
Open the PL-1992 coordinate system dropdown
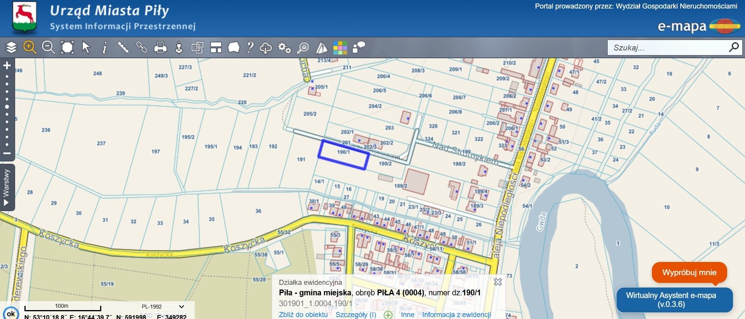[x=163, y=307]
